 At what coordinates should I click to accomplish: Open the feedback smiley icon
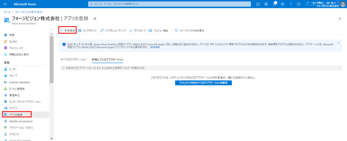[x=299, y=4]
